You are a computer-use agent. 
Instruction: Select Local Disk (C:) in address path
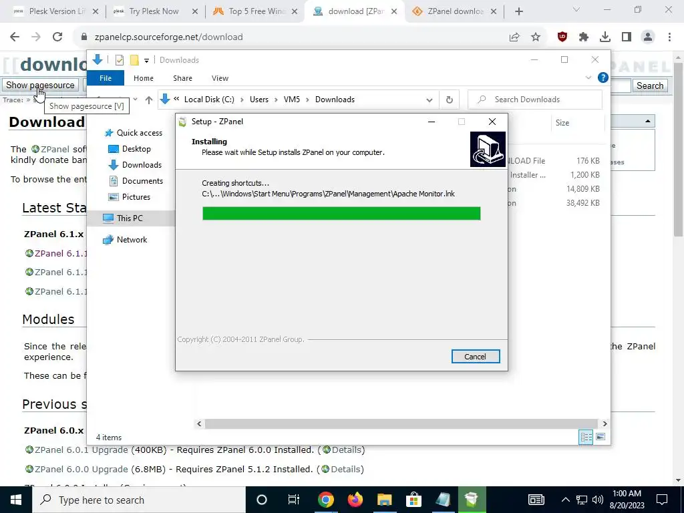209,100
